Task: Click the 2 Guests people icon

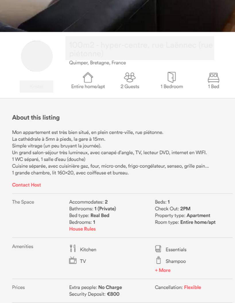Action: (x=130, y=77)
